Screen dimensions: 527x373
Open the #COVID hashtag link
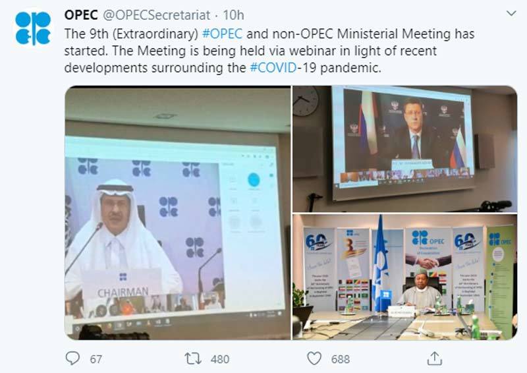click(275, 68)
